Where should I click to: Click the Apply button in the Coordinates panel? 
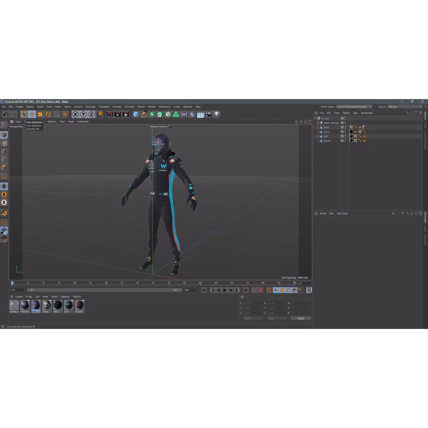pyautogui.click(x=301, y=318)
